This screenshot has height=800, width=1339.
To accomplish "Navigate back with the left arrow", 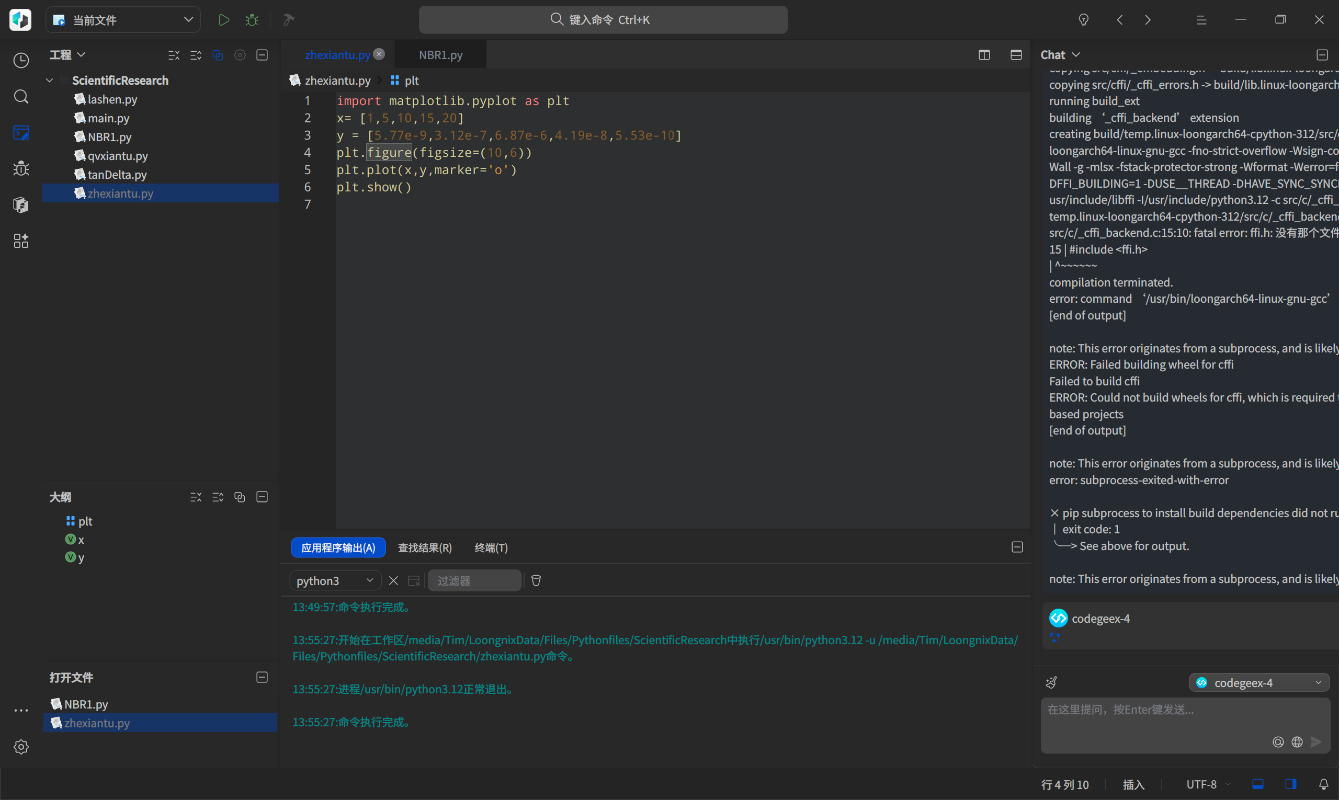I will [1120, 20].
